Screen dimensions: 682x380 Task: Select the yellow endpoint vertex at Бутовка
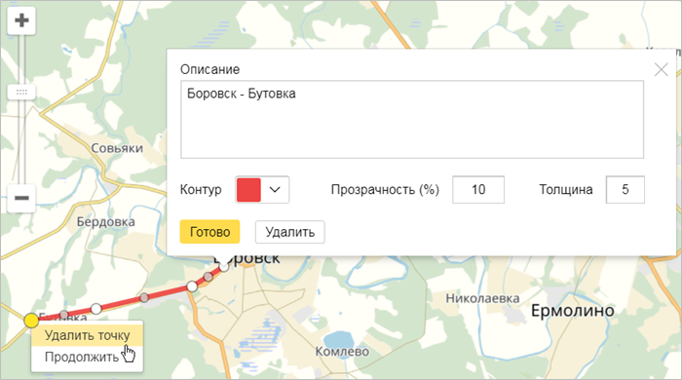31,321
